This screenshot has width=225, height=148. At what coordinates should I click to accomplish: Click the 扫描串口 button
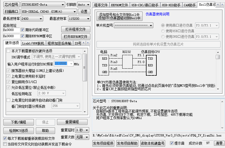pyautogui.click(x=11, y=12)
